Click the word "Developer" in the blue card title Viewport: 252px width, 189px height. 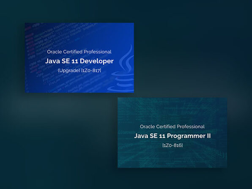coord(97,61)
